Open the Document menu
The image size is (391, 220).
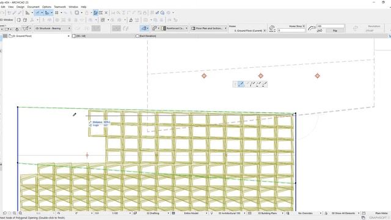33,7
